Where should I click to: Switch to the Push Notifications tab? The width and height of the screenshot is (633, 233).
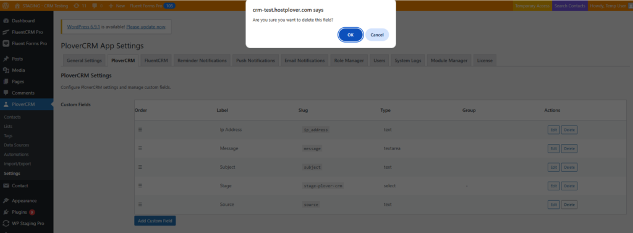pos(255,61)
